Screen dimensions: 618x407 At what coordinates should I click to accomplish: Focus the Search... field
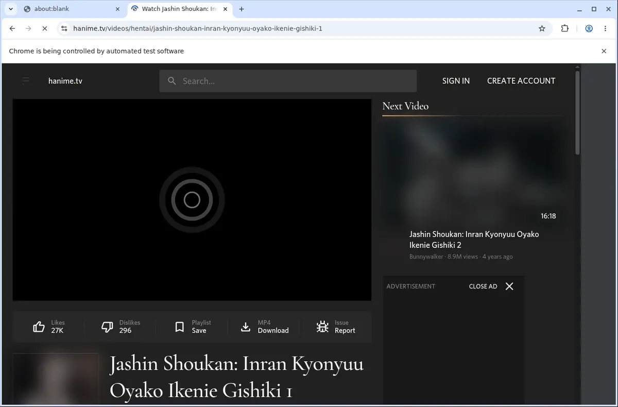[x=288, y=81]
